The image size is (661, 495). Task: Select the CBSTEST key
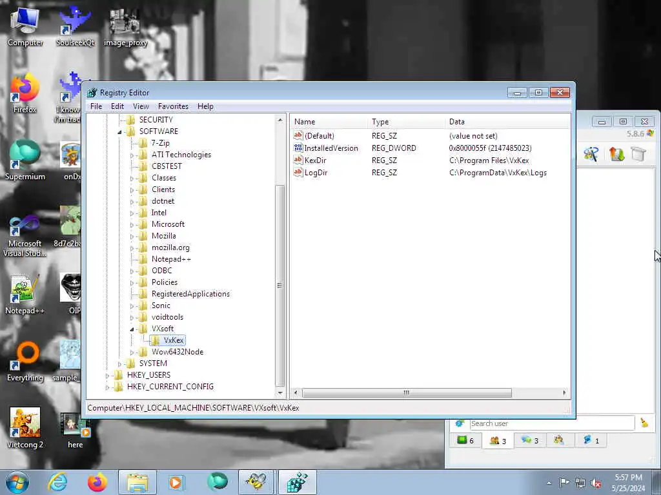tap(167, 166)
